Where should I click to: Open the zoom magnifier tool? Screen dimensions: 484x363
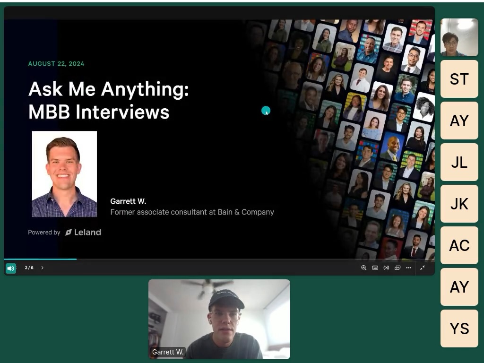363,268
